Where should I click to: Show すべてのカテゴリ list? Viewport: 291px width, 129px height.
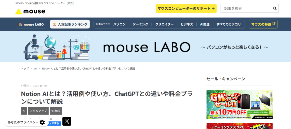coord(229,24)
